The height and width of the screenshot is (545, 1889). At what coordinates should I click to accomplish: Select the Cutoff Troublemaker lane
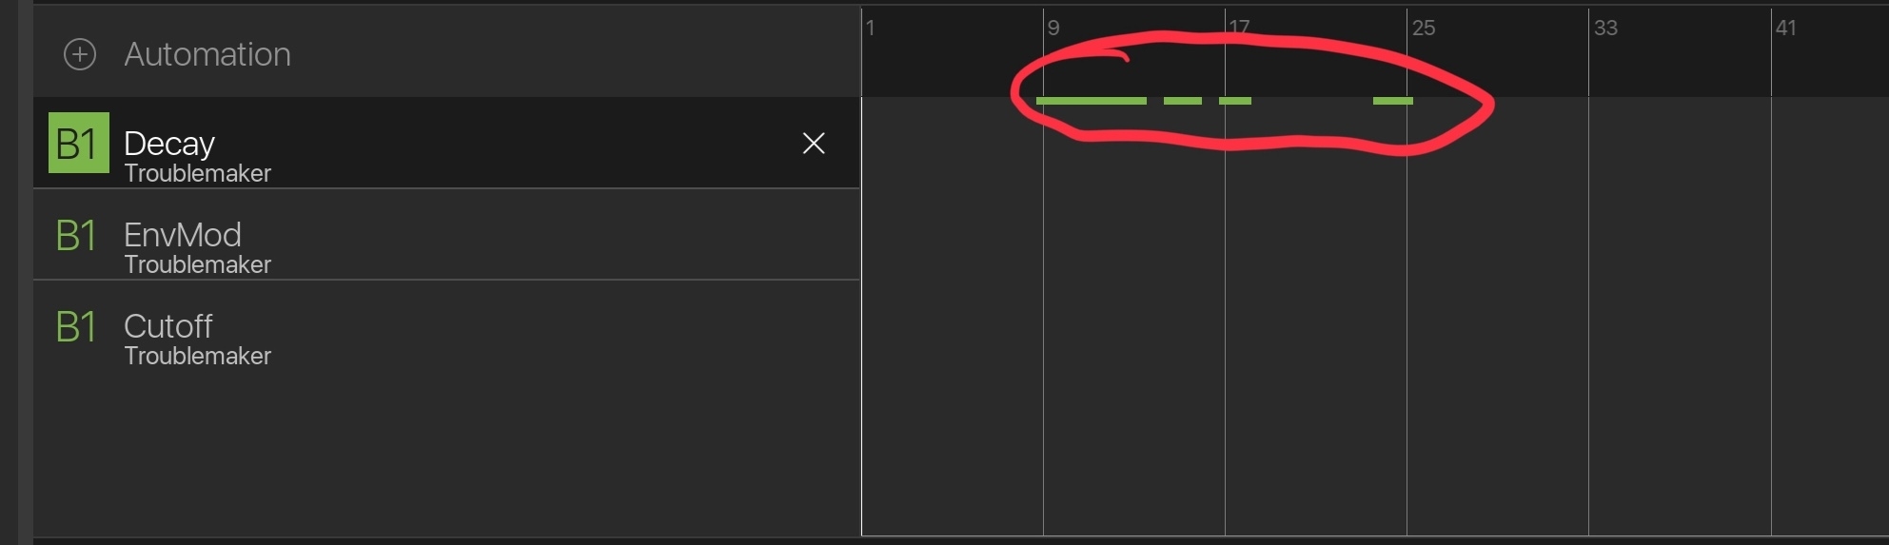[x=446, y=325]
